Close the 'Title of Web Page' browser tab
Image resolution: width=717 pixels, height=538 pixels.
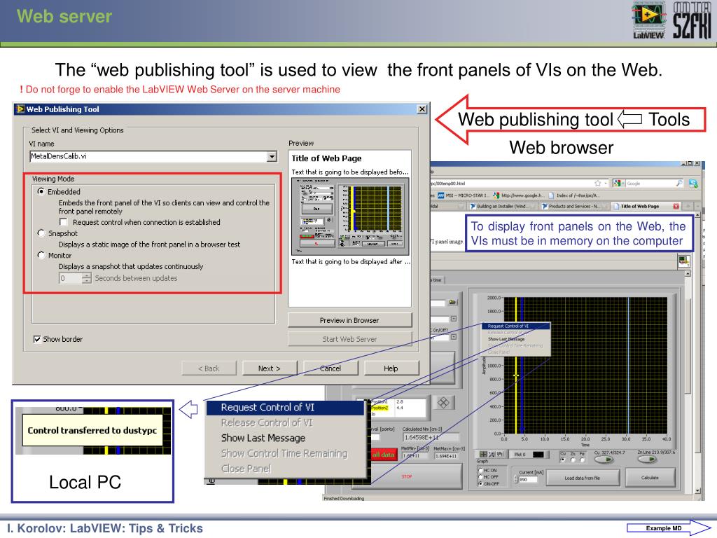tap(676, 207)
